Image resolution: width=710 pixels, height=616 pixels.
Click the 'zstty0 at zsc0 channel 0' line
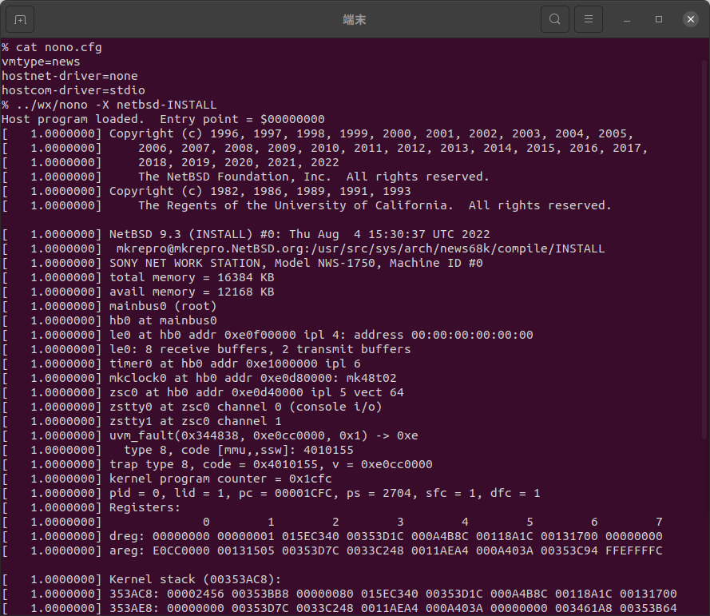[192, 407]
